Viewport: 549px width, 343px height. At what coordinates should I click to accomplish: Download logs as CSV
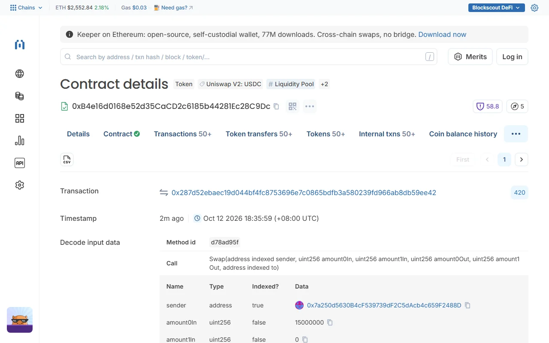tap(67, 159)
